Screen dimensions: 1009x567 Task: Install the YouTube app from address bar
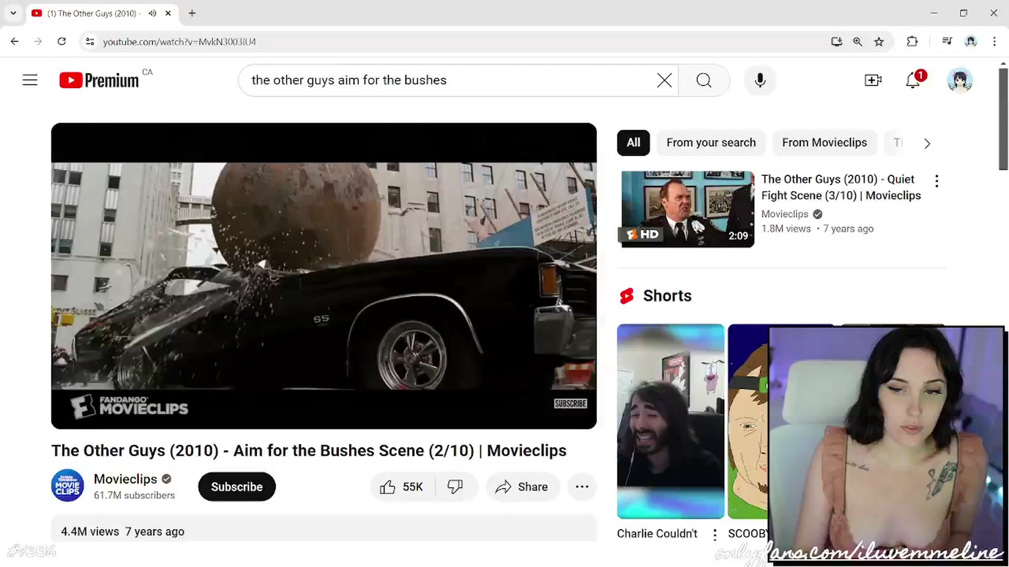(x=836, y=41)
